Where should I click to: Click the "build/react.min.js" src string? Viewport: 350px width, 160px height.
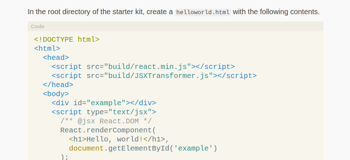click(148, 67)
